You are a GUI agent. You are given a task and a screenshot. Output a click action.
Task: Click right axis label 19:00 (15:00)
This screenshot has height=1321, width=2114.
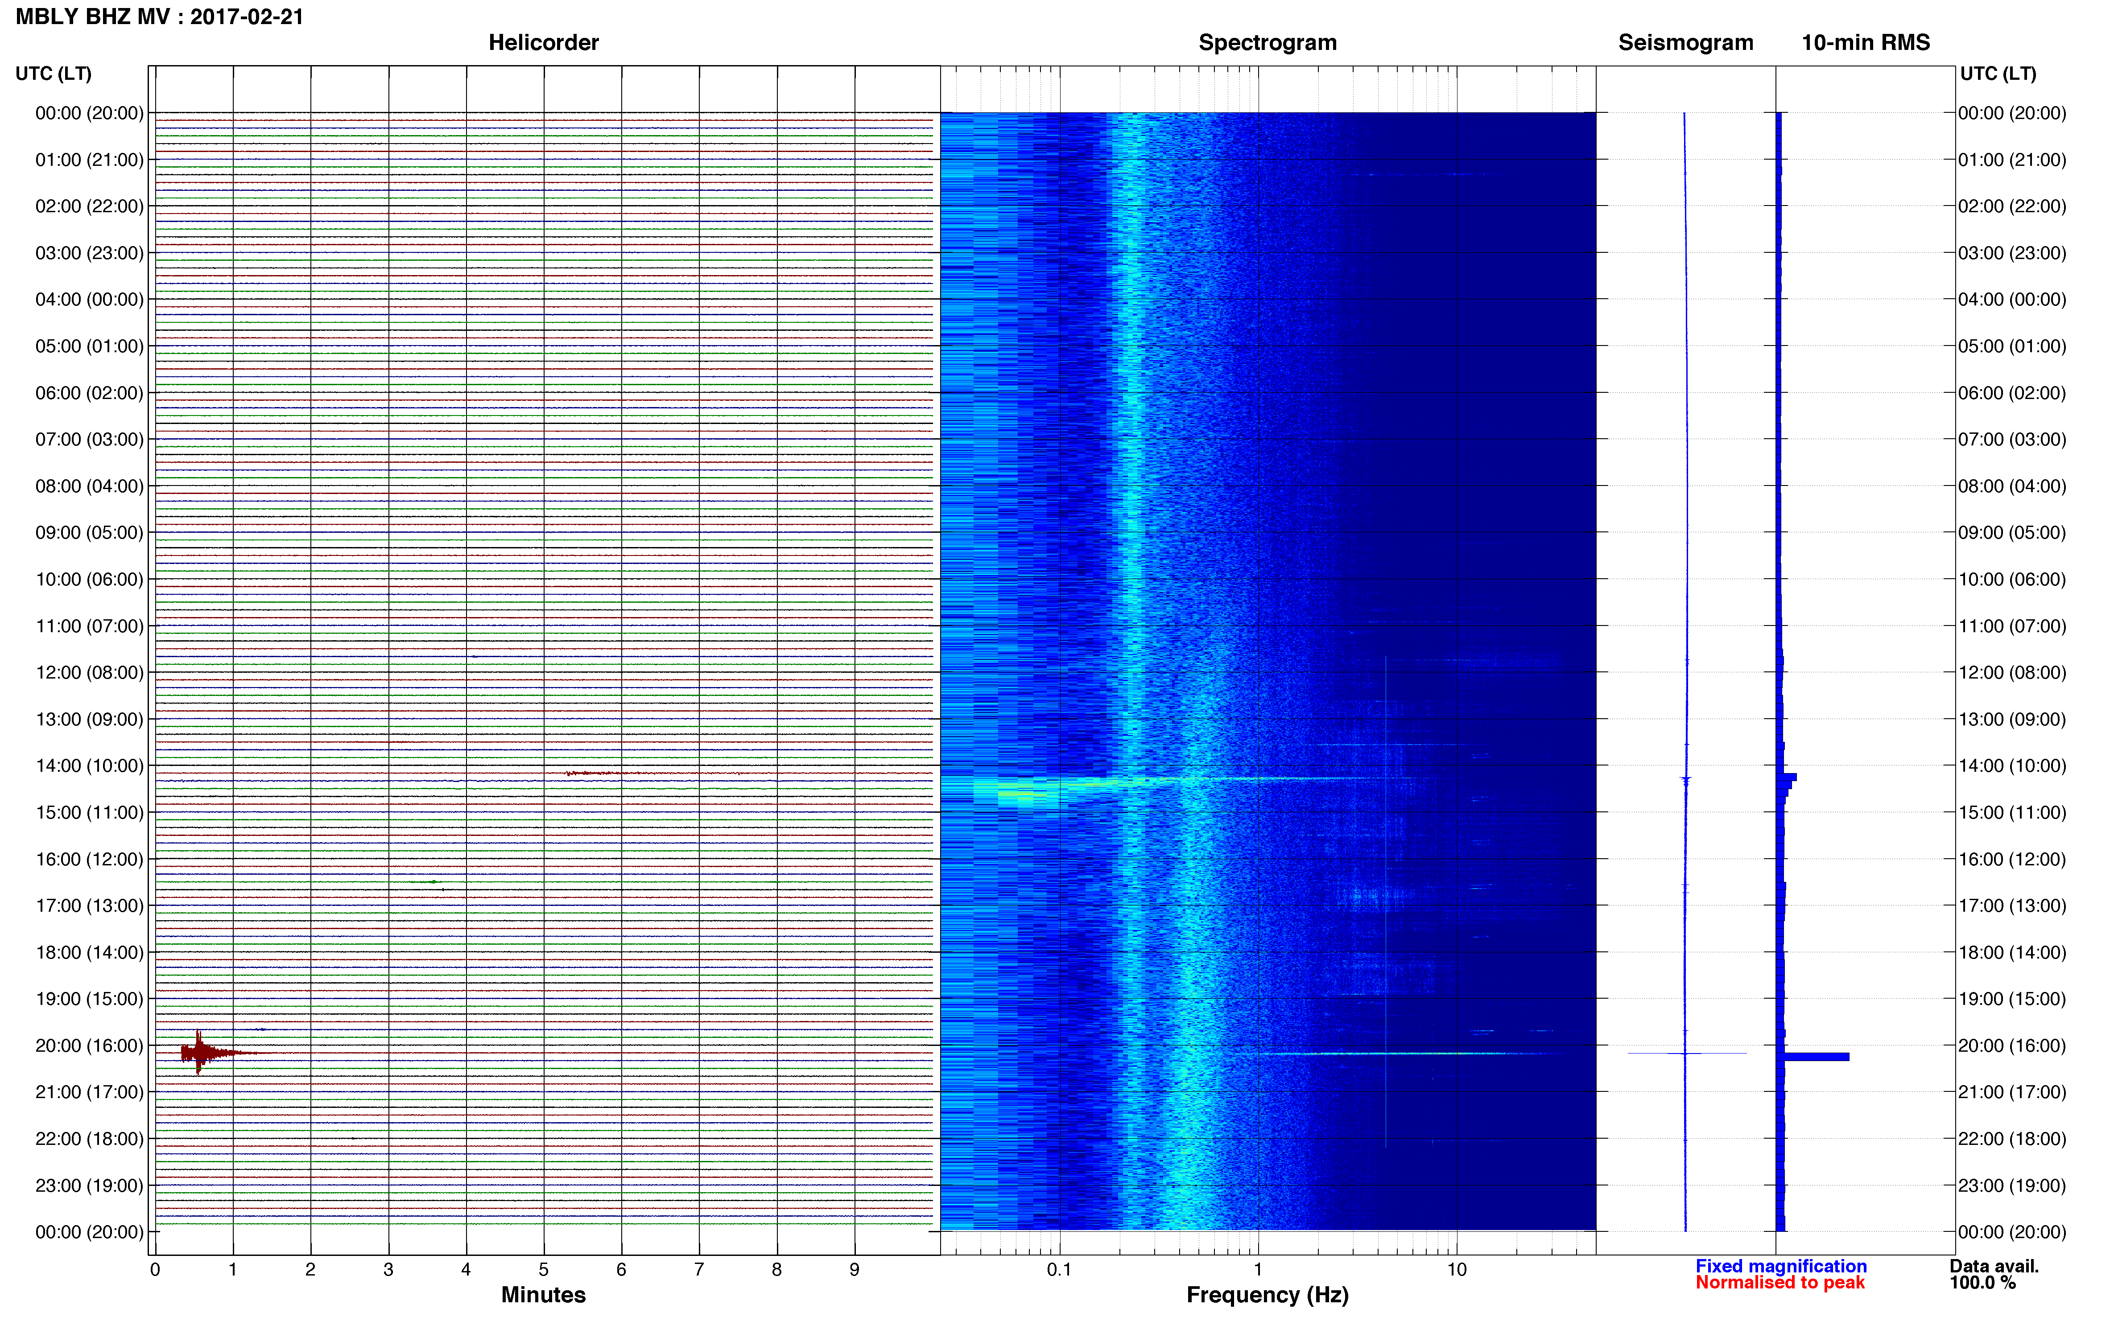click(x=2012, y=999)
